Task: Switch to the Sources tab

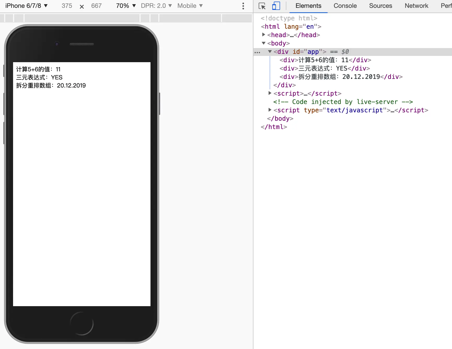Action: pyautogui.click(x=380, y=6)
